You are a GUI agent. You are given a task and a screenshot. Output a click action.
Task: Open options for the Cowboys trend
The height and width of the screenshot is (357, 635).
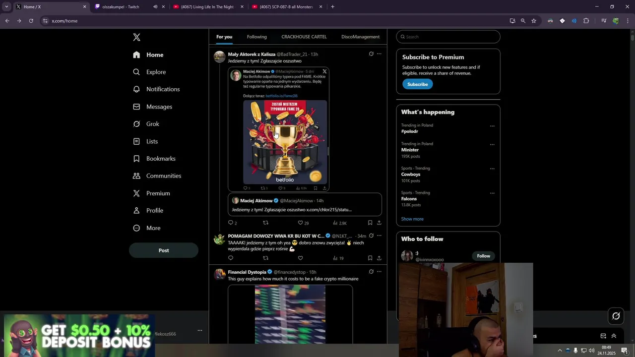[x=492, y=169]
